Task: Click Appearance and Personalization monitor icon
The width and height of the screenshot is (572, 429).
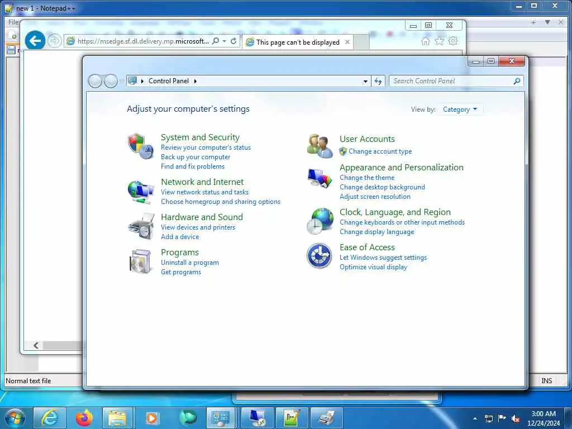Action: click(x=320, y=178)
